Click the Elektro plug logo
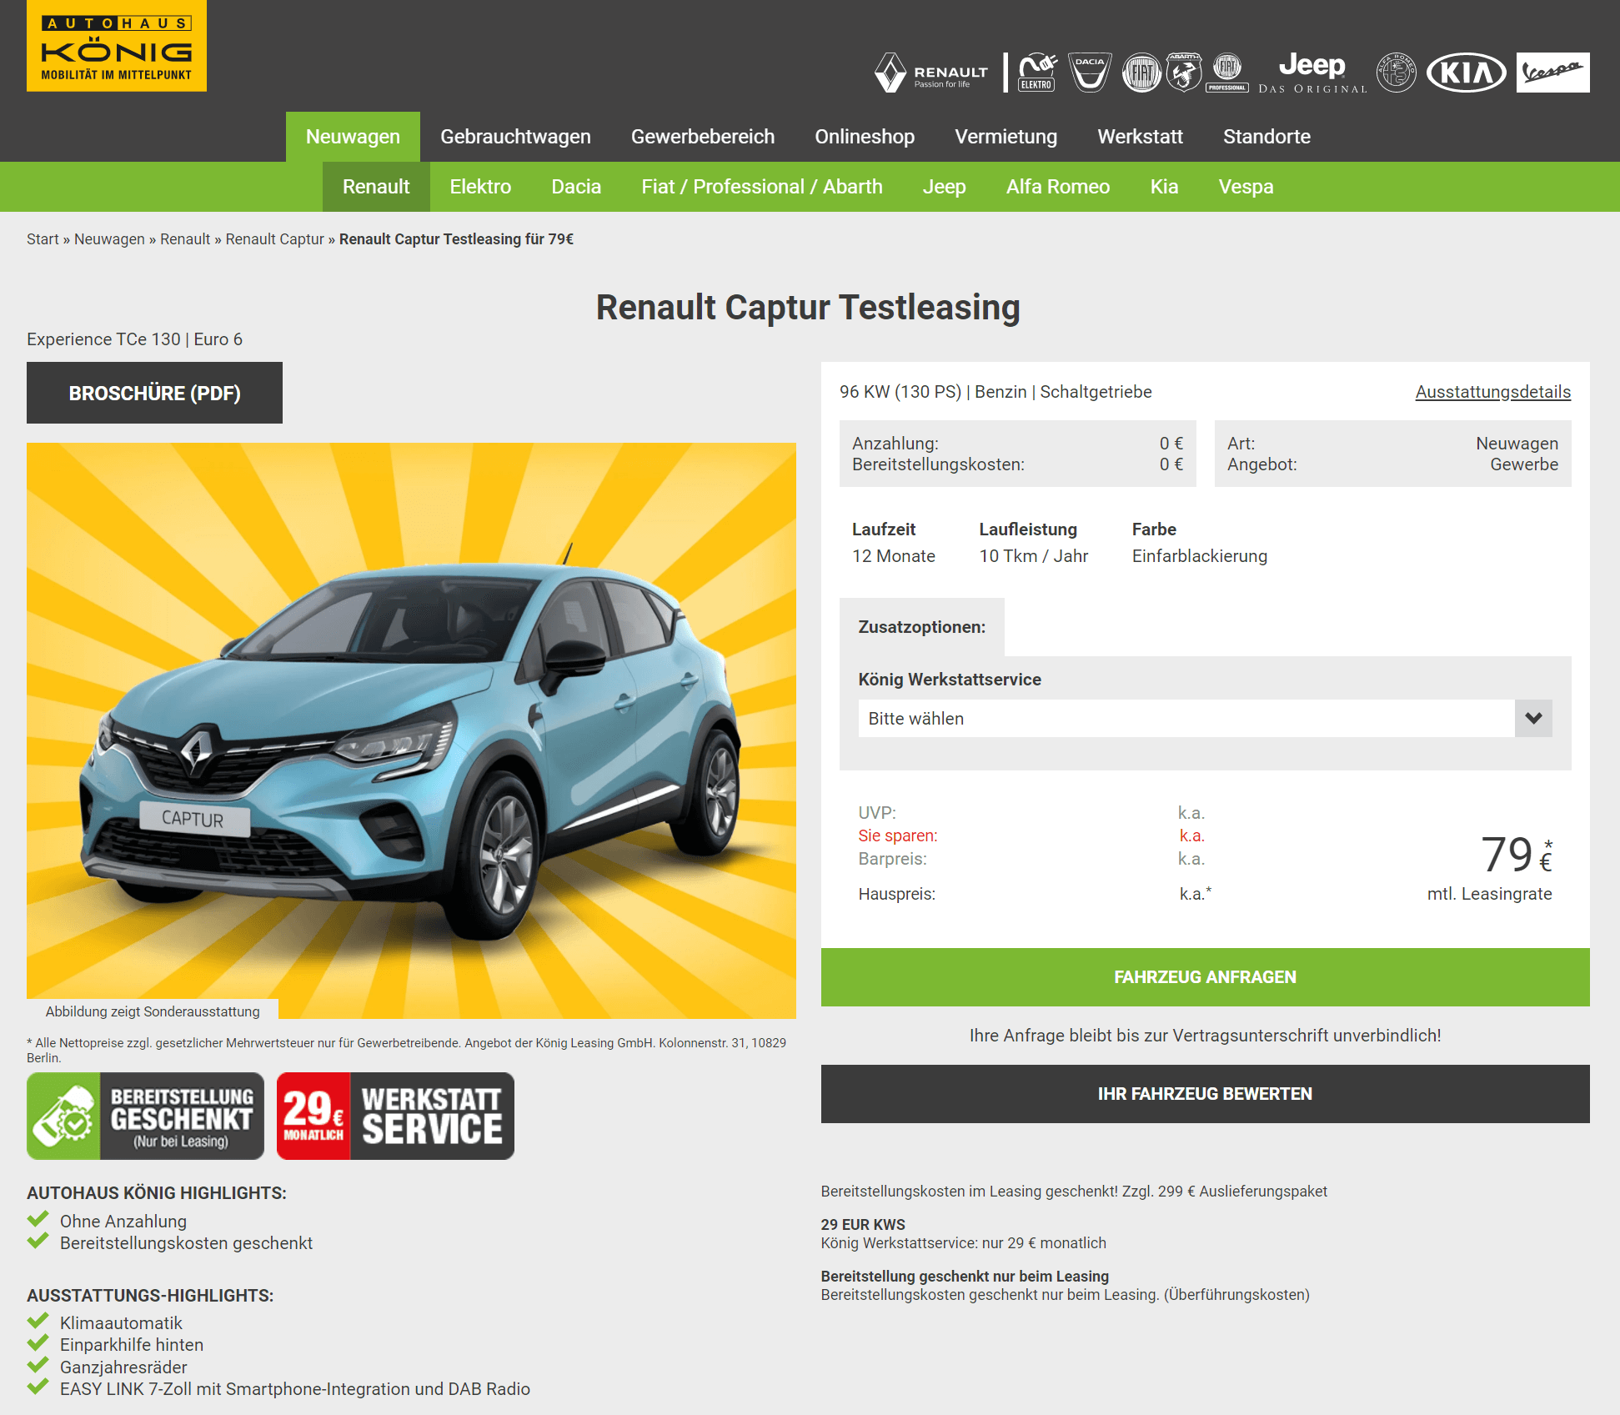 [1037, 73]
